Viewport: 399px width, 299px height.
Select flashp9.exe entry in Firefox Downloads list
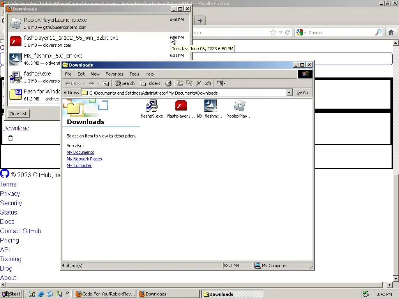[x=34, y=77]
